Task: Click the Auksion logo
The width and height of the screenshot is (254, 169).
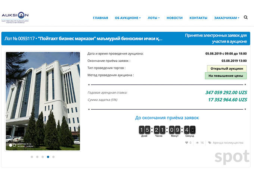Action: (x=15, y=18)
